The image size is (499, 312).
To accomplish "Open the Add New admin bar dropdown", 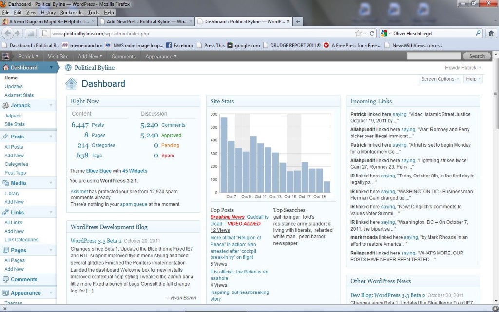I will coord(90,57).
